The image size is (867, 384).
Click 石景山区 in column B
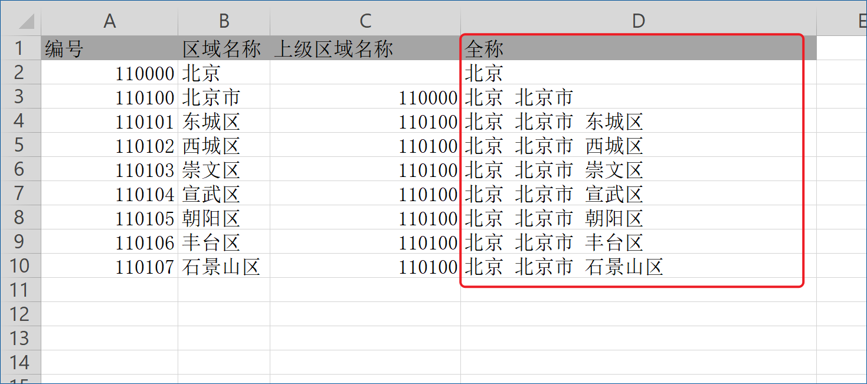[224, 265]
